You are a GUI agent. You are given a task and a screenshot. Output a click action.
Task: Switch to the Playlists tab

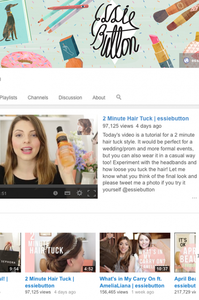coord(8,97)
